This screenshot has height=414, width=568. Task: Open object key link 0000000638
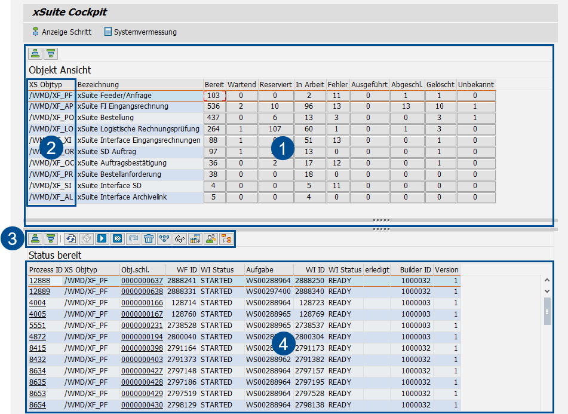(x=142, y=292)
